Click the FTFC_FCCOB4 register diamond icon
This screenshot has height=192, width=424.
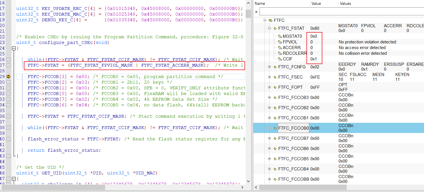275,169
